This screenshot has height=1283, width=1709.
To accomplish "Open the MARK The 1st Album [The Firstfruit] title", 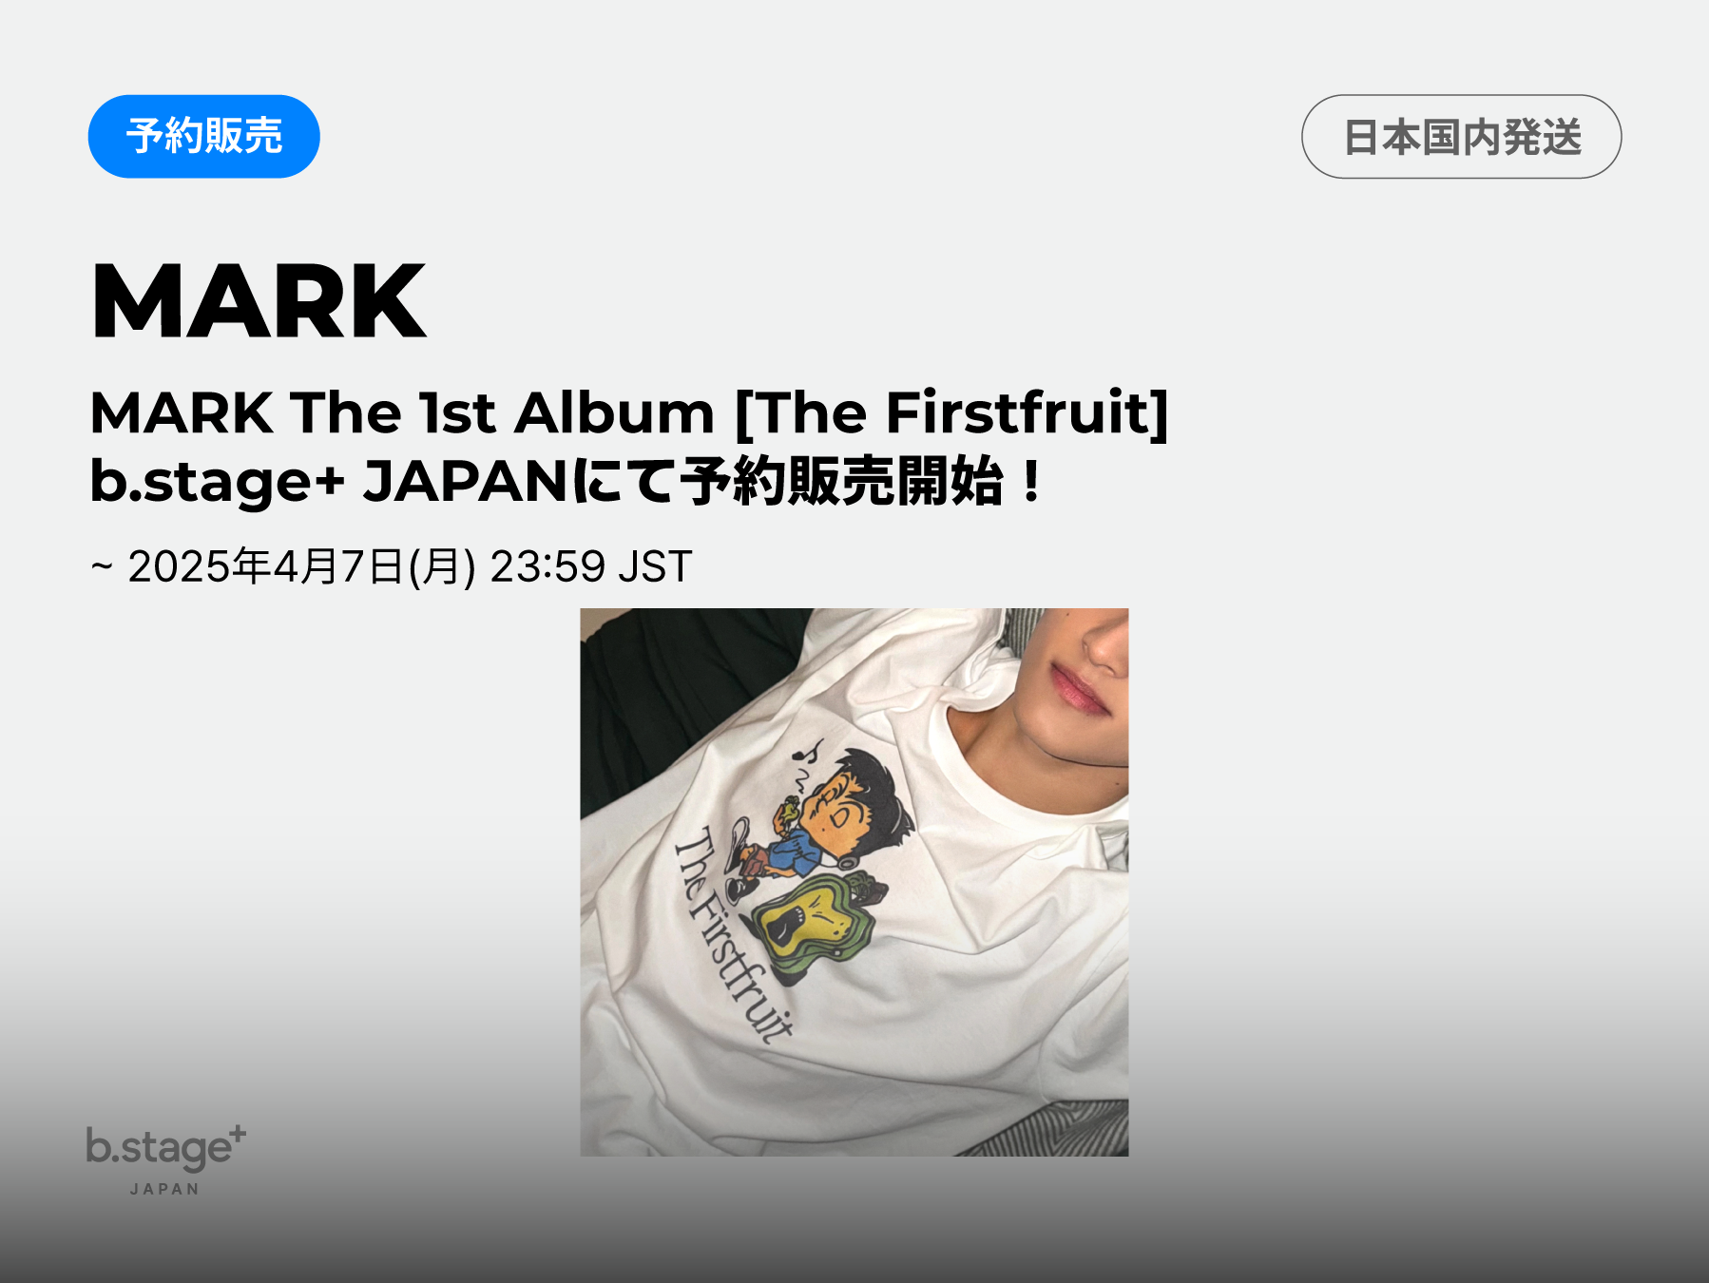I will [x=628, y=412].
